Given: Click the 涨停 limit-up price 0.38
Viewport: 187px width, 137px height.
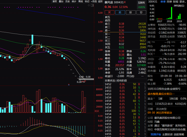Looking at the screenshot, I should coord(121,51).
